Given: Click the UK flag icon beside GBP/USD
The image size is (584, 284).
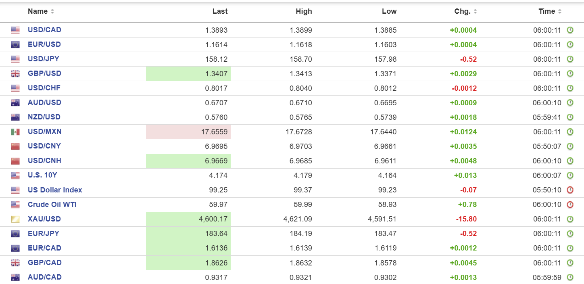Looking at the screenshot, I should coord(15,73).
